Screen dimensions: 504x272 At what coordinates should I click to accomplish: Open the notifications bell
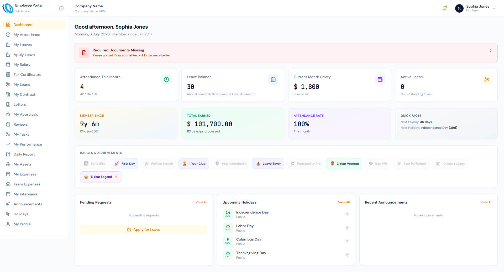[444, 8]
